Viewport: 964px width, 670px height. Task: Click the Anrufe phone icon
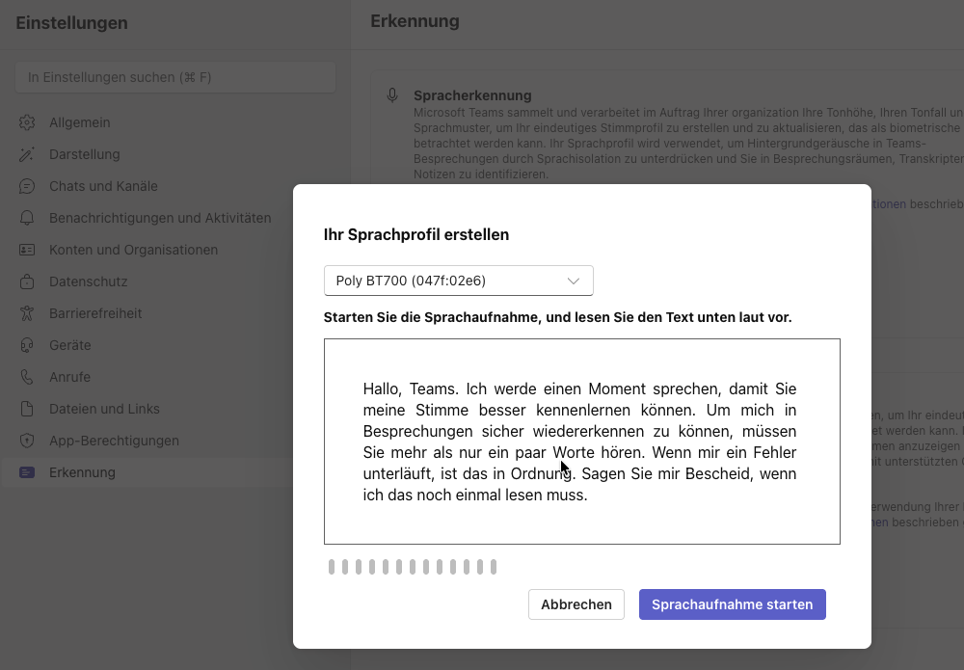point(26,377)
